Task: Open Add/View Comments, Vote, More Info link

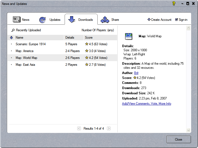Action: pyautogui.click(x=147, y=104)
